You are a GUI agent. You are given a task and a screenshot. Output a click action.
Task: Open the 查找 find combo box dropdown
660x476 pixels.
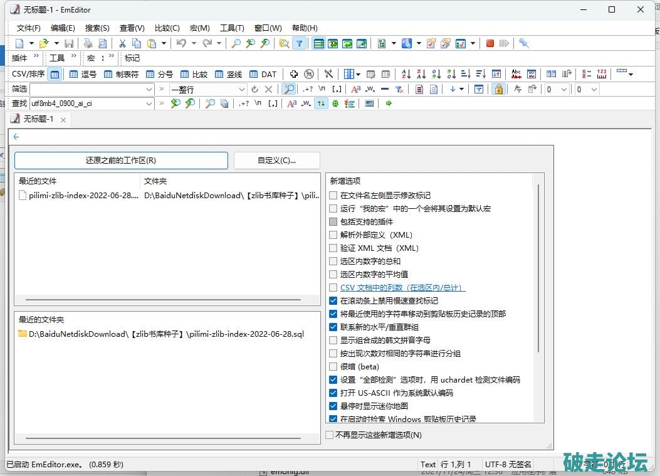tap(149, 103)
